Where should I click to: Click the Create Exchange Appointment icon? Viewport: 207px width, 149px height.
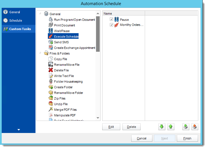coord(51,48)
